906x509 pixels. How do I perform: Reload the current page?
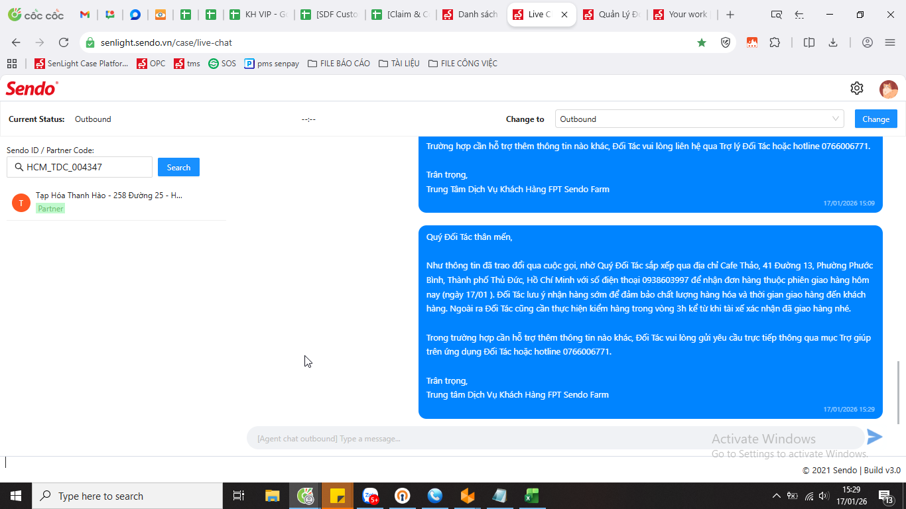coord(64,42)
